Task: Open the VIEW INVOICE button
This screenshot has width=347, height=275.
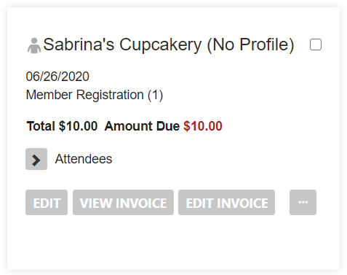Action: click(x=123, y=203)
